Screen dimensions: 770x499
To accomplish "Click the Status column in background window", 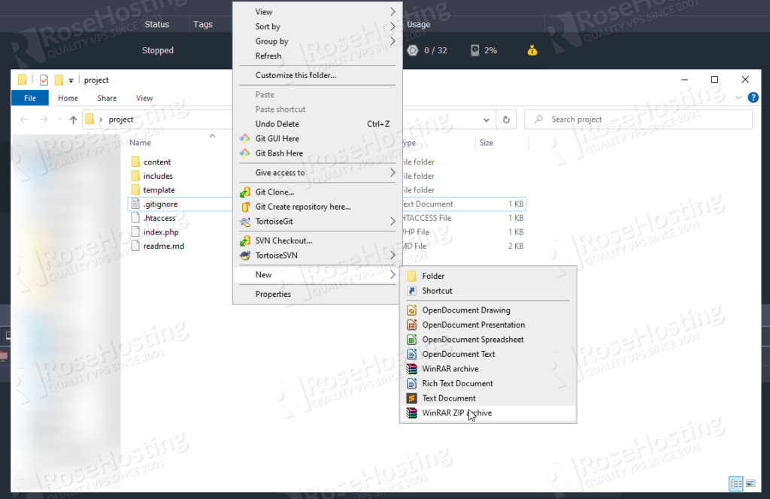I will pos(157,24).
